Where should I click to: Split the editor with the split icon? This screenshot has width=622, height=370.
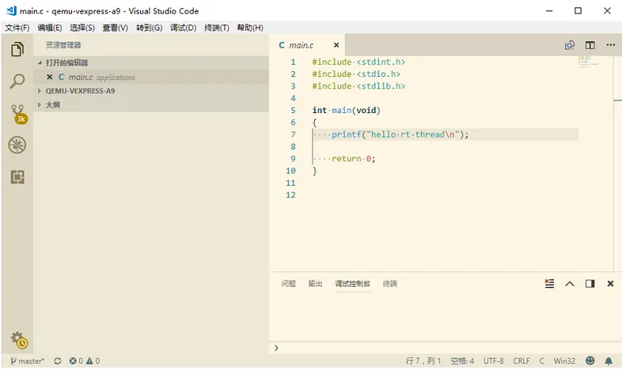click(590, 45)
